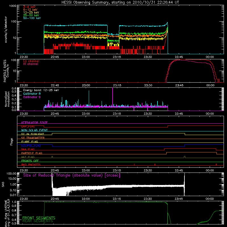
Task: Click the 'Normalized modulation' axis title
Action: pos(7,99)
